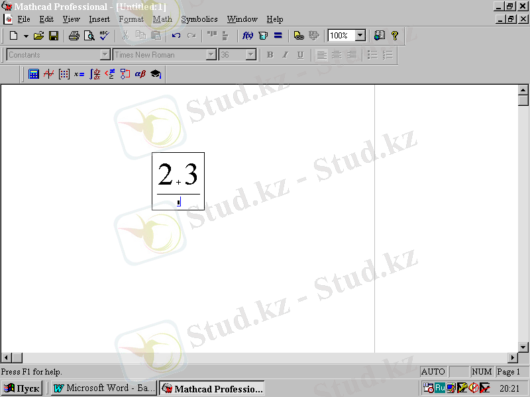Open a file with the folder icon
The height and width of the screenshot is (397, 530).
click(38, 36)
